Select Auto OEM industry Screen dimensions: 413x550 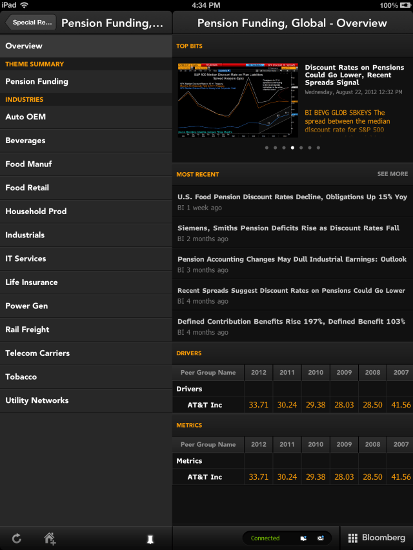[86, 117]
